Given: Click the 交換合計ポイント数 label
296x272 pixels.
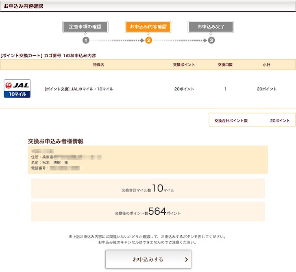Looking at the screenshot, I should (231, 121).
